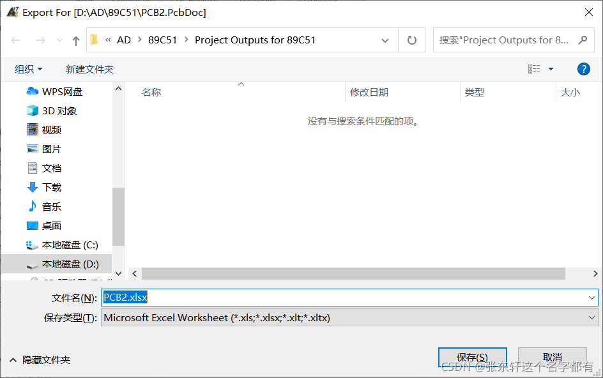Click the AD breadcrumb segment
The height and width of the screenshot is (378, 603).
[x=124, y=40]
